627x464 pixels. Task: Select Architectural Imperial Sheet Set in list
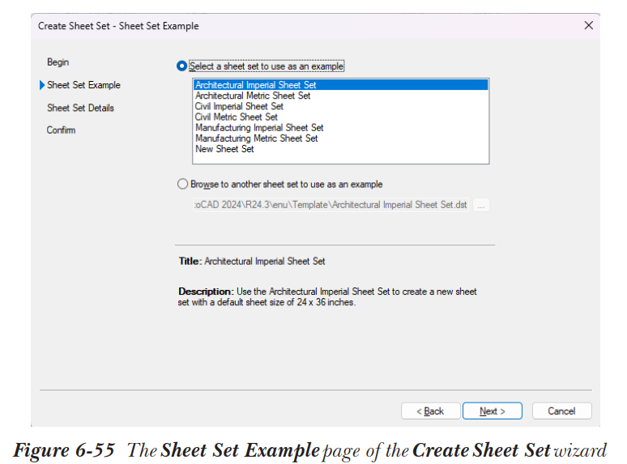tap(341, 85)
